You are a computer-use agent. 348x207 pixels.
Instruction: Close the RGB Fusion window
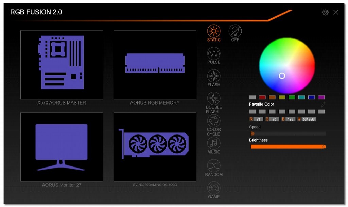point(336,12)
